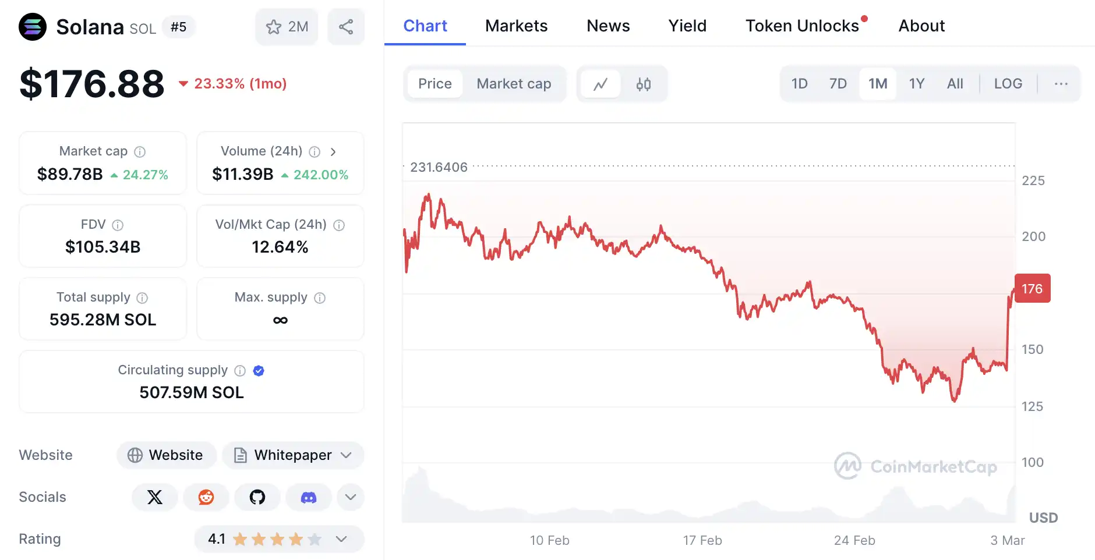The width and height of the screenshot is (1095, 560).
Task: Switch to candlestick chart view
Action: click(x=644, y=84)
